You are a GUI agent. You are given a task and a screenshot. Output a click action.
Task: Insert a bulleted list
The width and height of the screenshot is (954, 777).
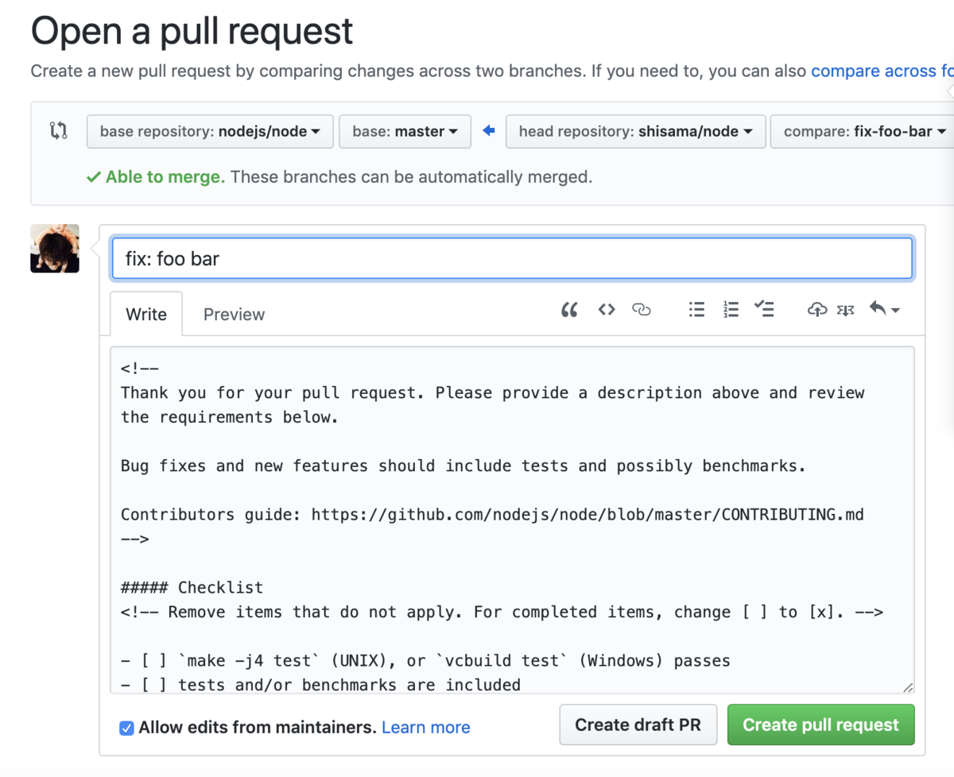[696, 310]
